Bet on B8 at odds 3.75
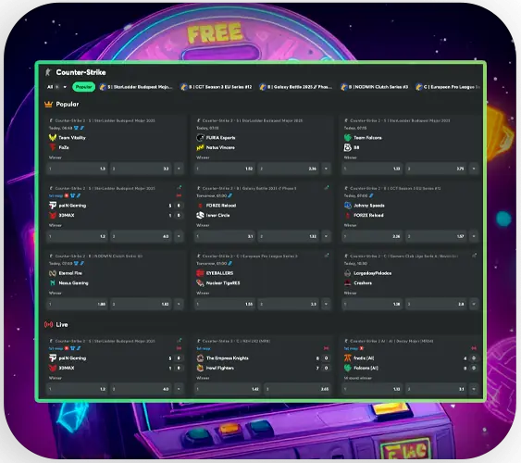The image size is (521, 463). 436,169
